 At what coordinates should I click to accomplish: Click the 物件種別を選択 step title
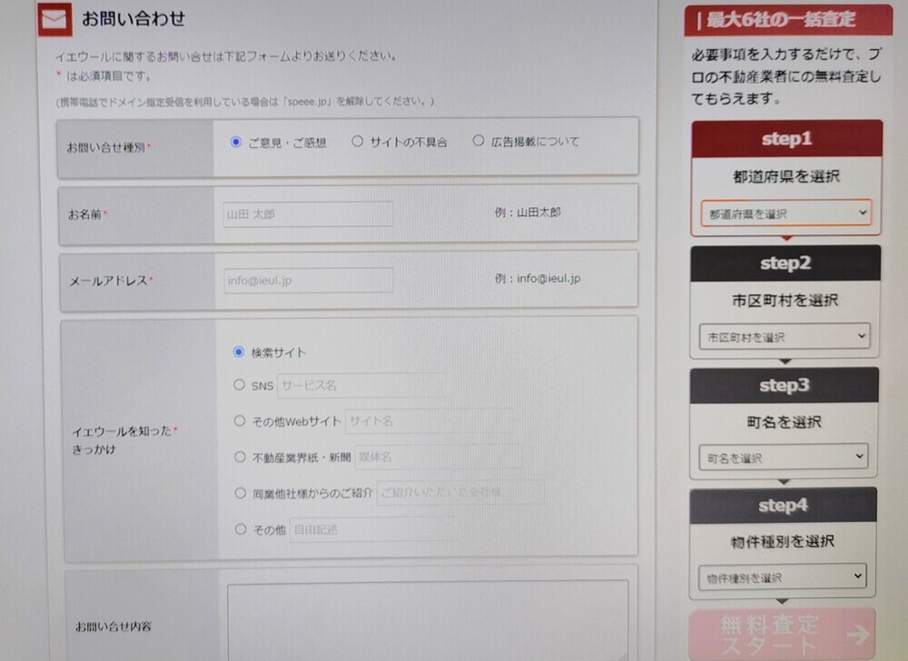click(x=783, y=542)
